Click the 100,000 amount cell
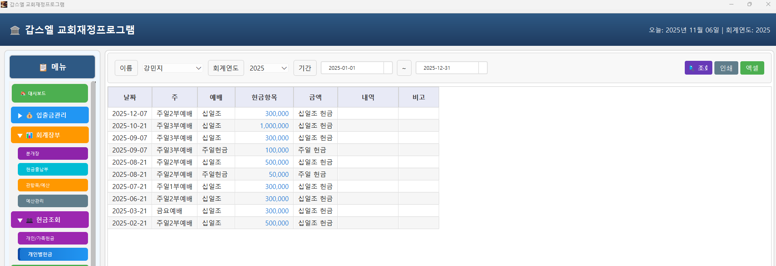This screenshot has width=776, height=266. coord(264,150)
